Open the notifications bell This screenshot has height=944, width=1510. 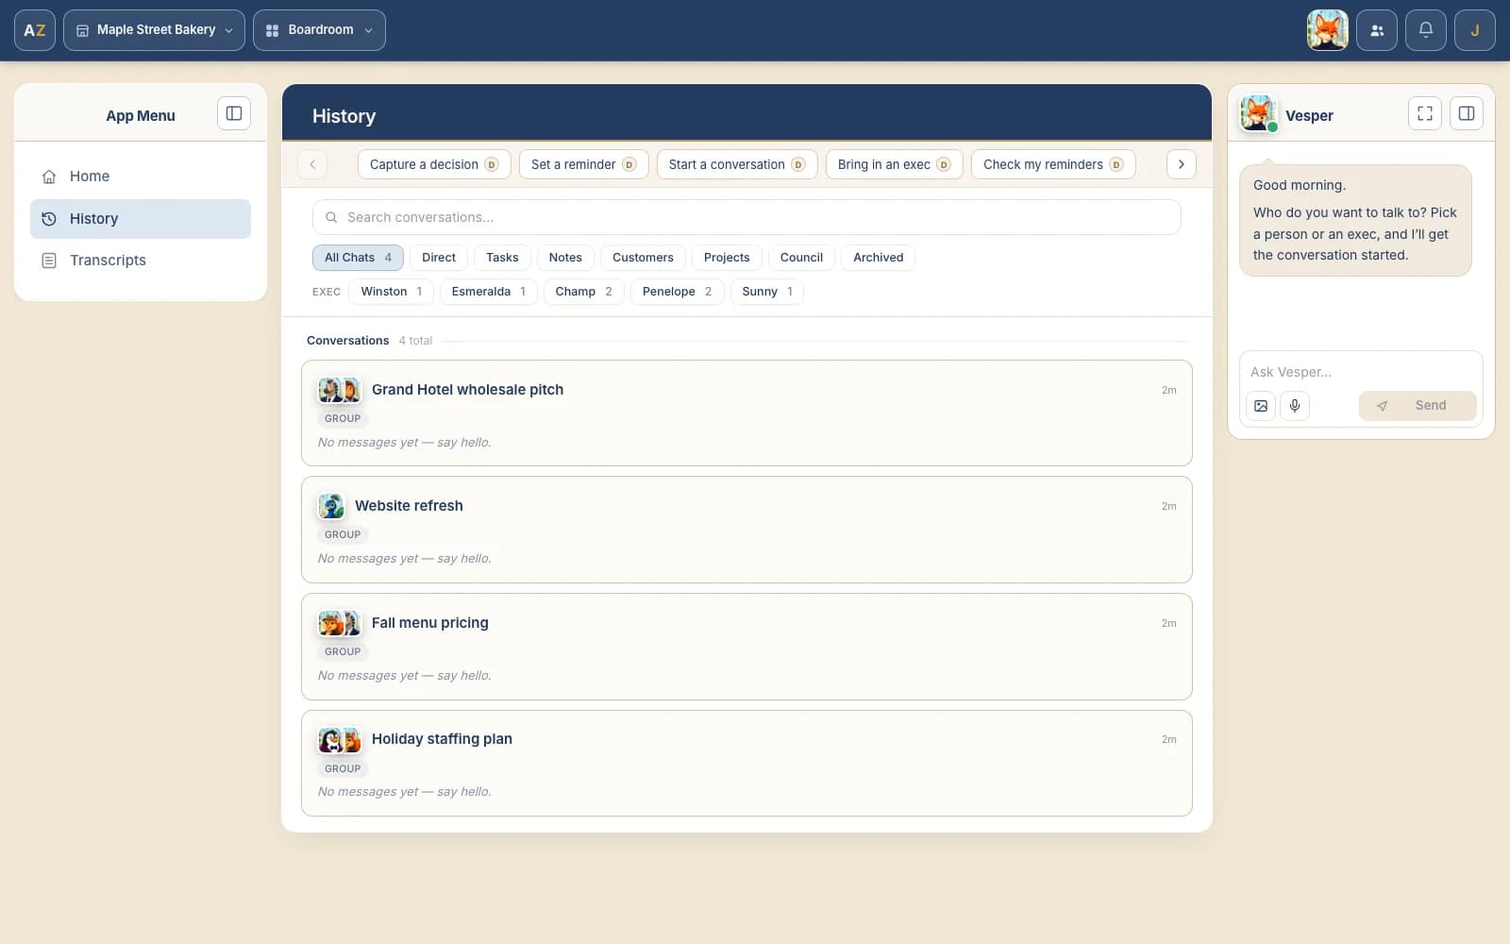point(1426,30)
